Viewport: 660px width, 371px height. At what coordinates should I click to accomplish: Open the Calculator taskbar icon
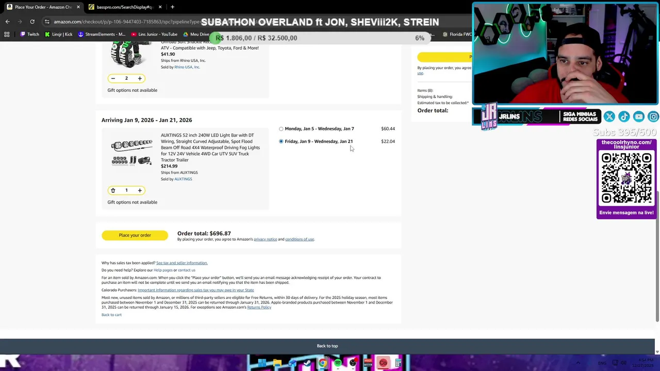(x=399, y=363)
